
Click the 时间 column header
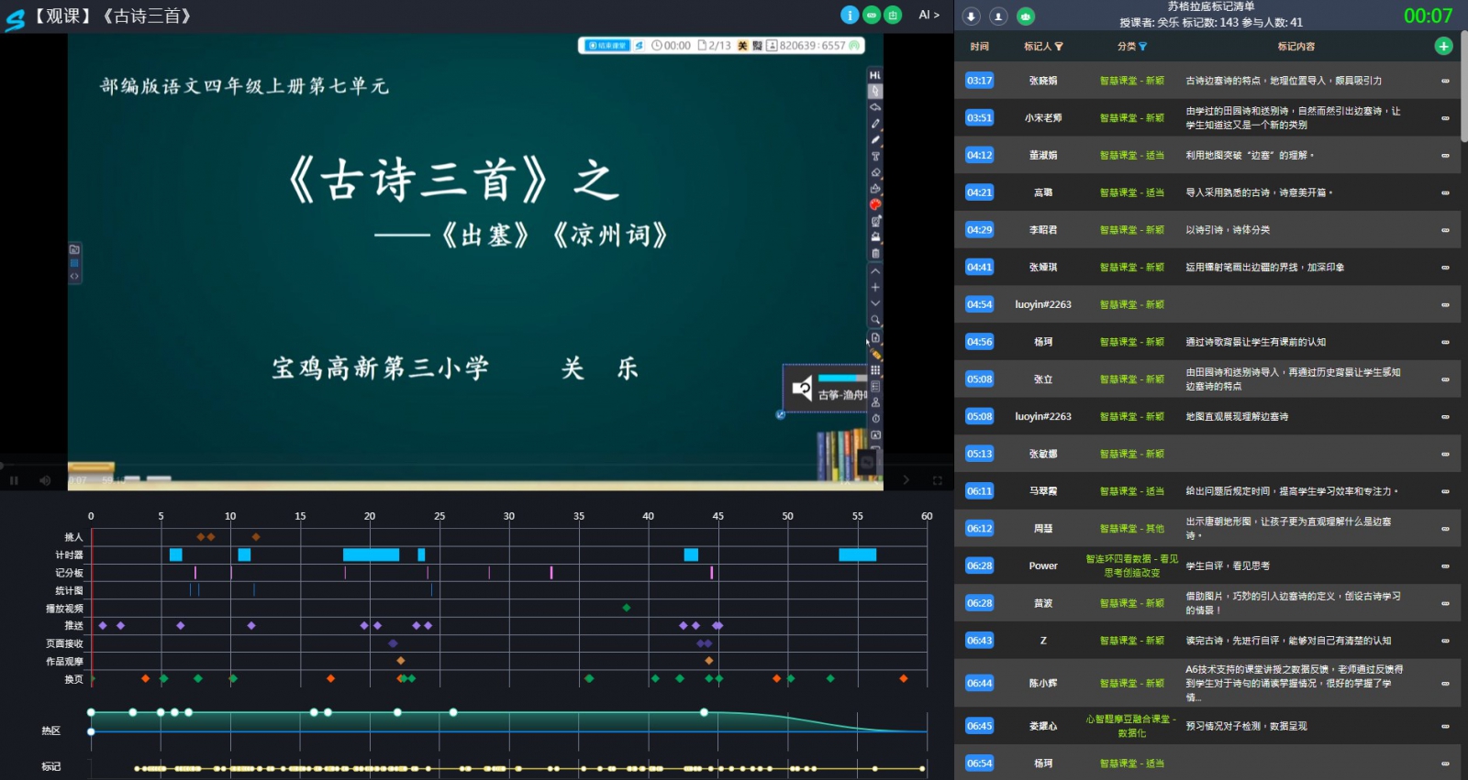979,46
